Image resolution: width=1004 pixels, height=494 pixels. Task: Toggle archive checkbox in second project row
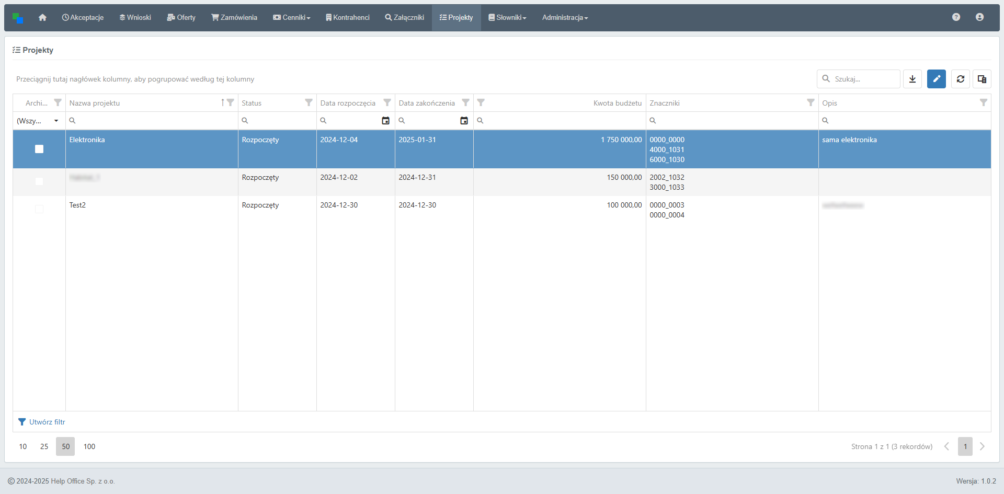pos(39,181)
